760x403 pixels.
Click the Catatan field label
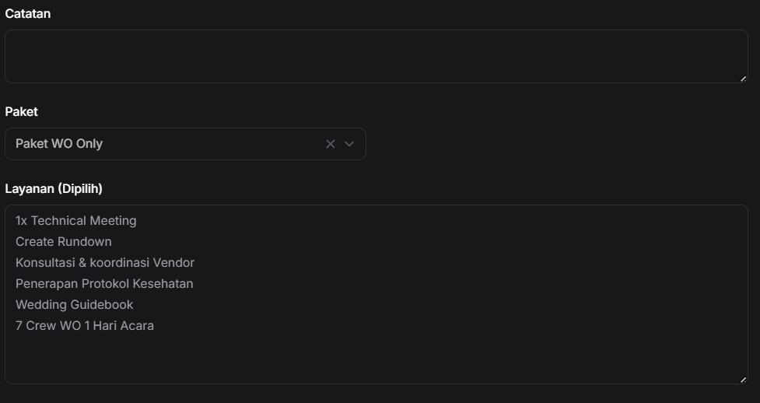[28, 14]
